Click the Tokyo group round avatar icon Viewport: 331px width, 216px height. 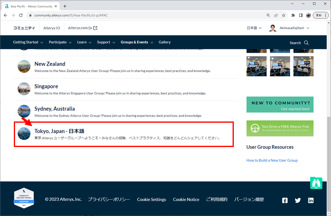[24, 133]
